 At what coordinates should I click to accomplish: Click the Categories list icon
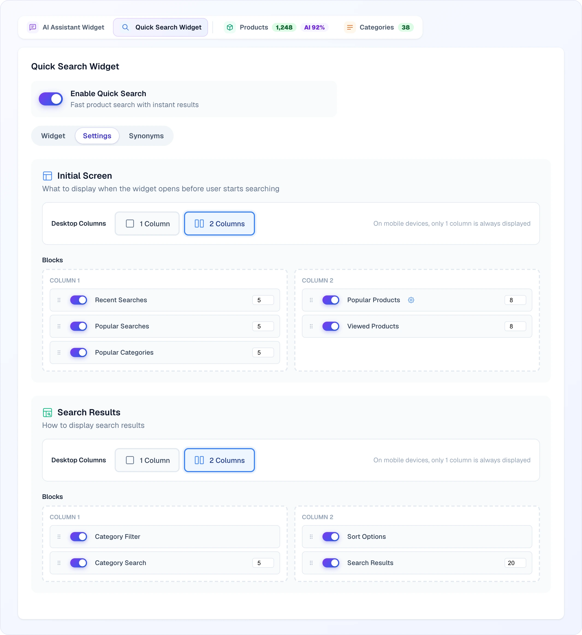click(350, 27)
